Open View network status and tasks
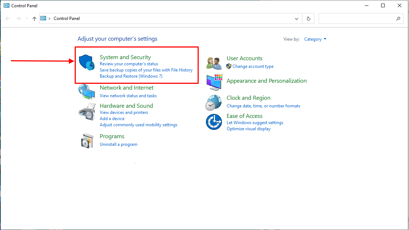This screenshot has width=409, height=230. [128, 96]
